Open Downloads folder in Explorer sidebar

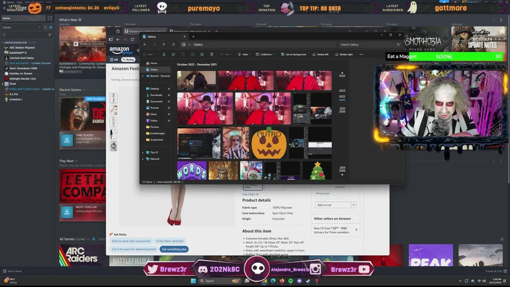click(x=156, y=95)
